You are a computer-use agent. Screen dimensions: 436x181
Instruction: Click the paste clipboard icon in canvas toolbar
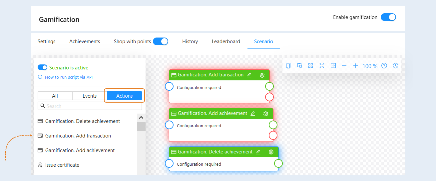coord(299,66)
